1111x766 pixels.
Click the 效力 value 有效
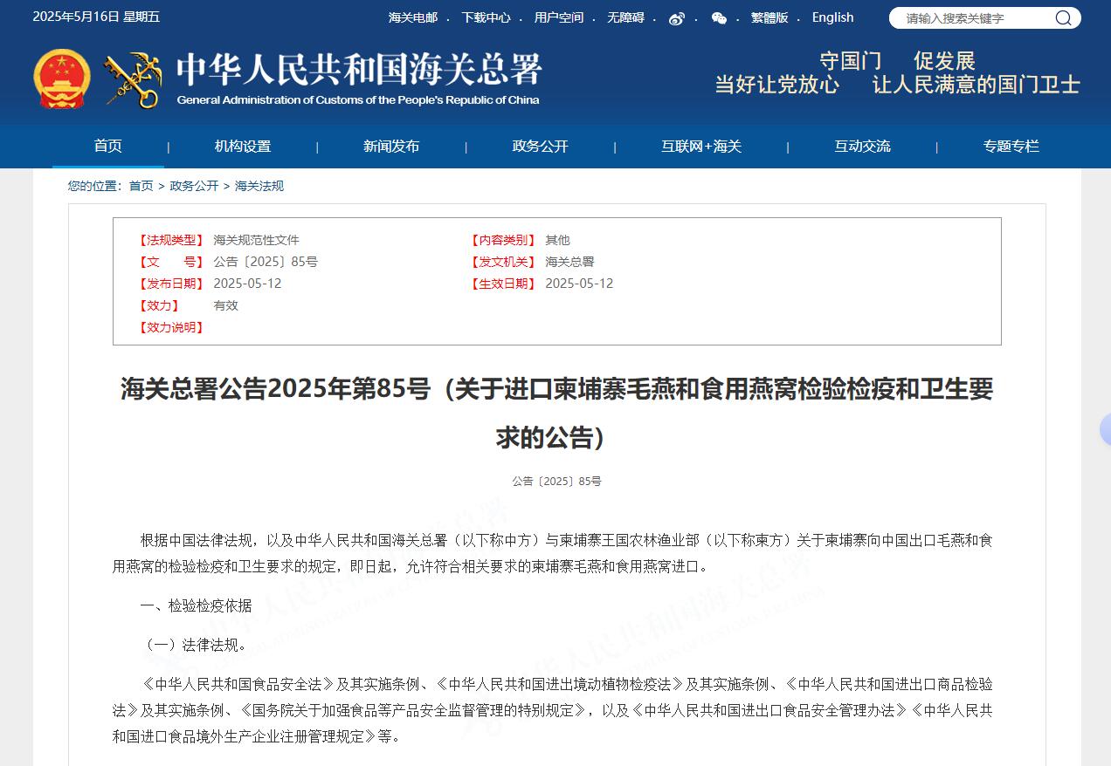225,305
